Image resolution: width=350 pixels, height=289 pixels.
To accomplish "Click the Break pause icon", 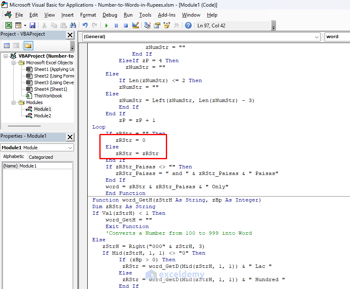I will 116,26.
